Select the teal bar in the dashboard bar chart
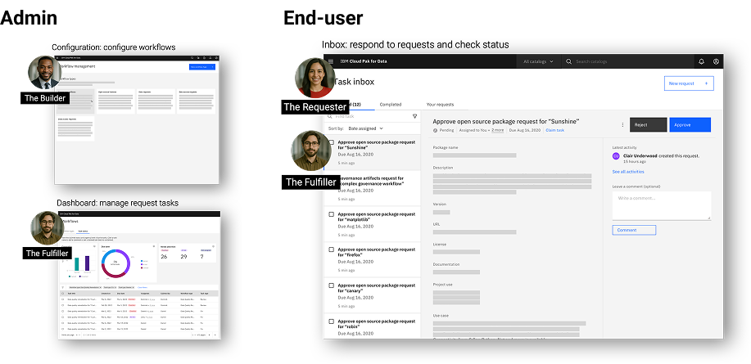Screen dimensions: 751x364 pos(76,265)
